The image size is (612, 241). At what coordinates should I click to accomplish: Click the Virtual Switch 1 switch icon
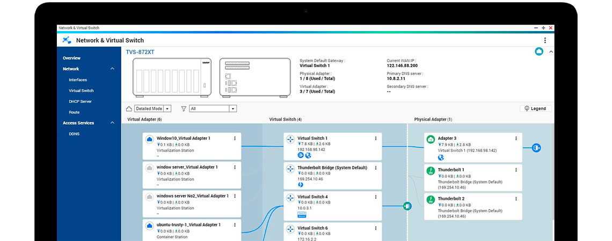[x=290, y=139]
